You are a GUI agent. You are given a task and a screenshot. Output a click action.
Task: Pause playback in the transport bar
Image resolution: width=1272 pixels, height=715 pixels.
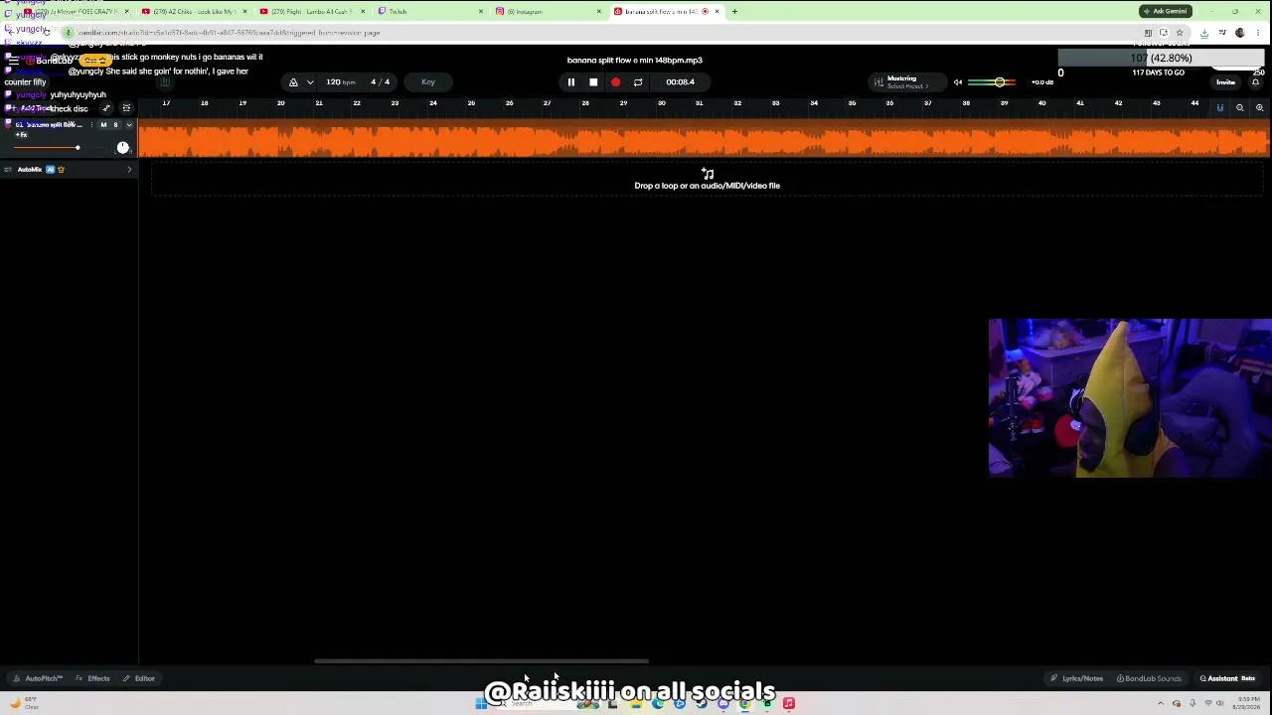pos(571,82)
